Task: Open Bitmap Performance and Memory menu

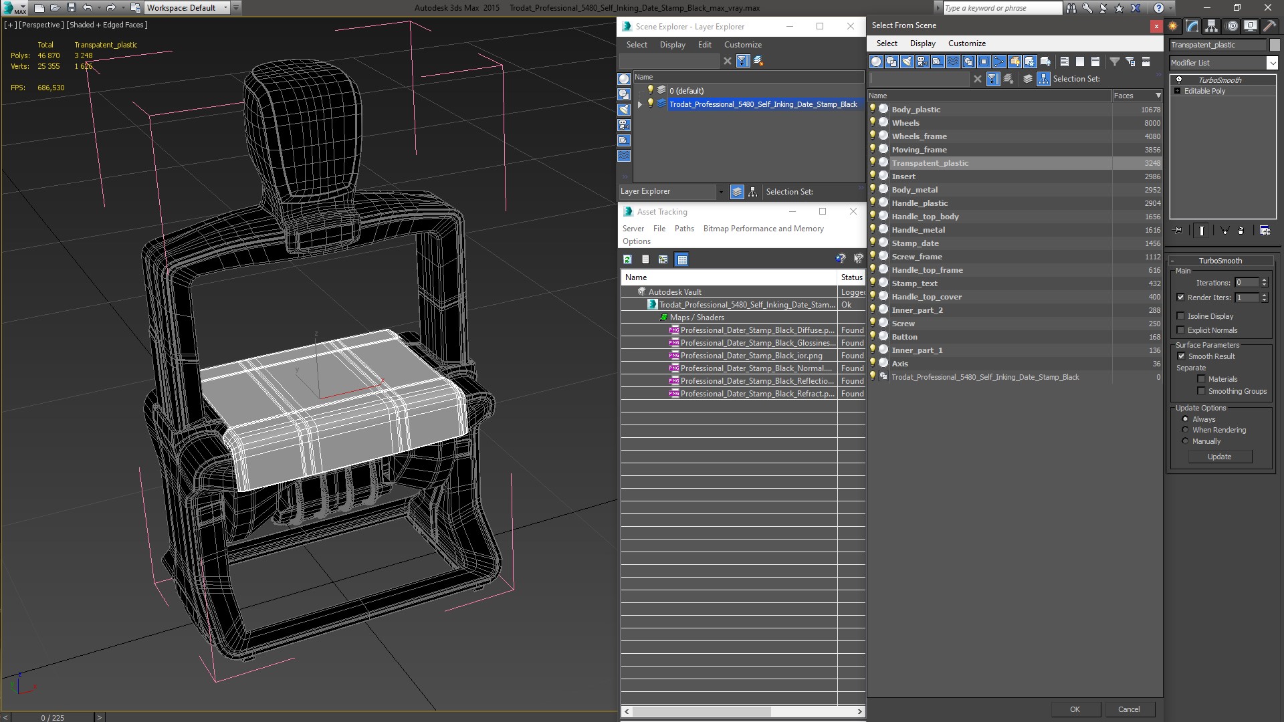Action: click(763, 229)
